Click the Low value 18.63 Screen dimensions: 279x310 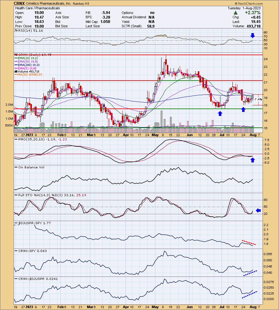39,22
